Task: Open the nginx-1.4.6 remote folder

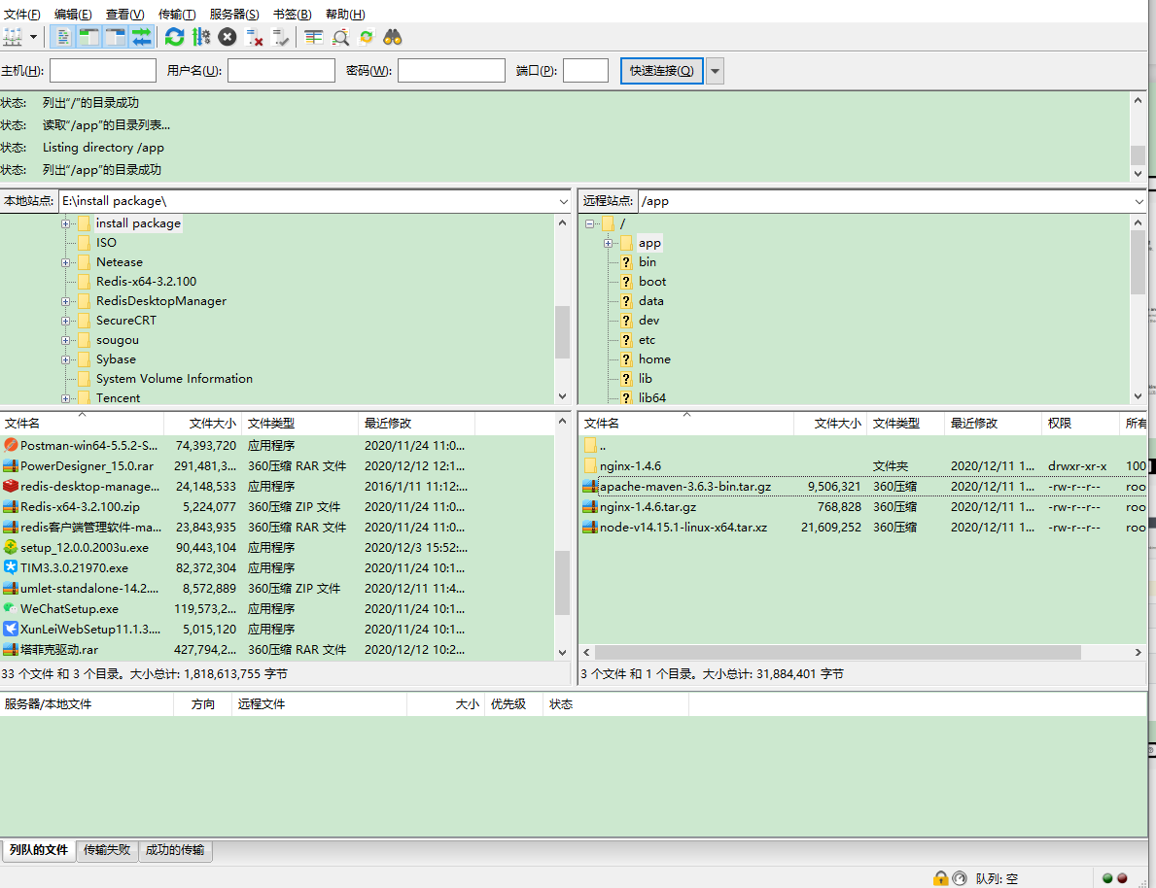Action: tap(630, 465)
